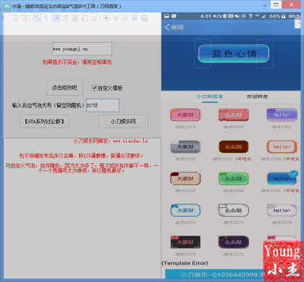Click the {Template Error} text

(185, 263)
